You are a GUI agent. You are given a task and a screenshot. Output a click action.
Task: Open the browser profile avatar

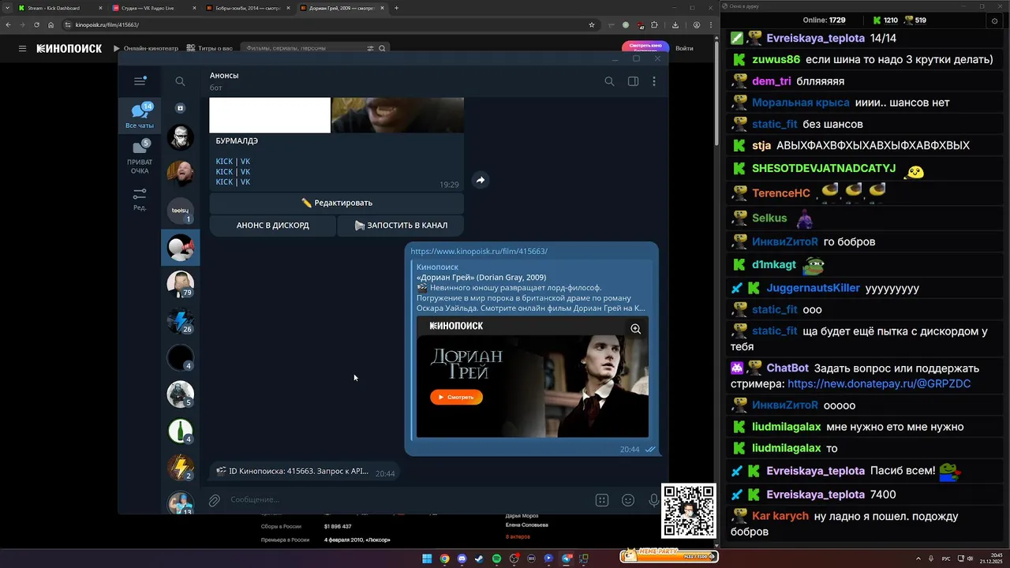[x=696, y=24]
